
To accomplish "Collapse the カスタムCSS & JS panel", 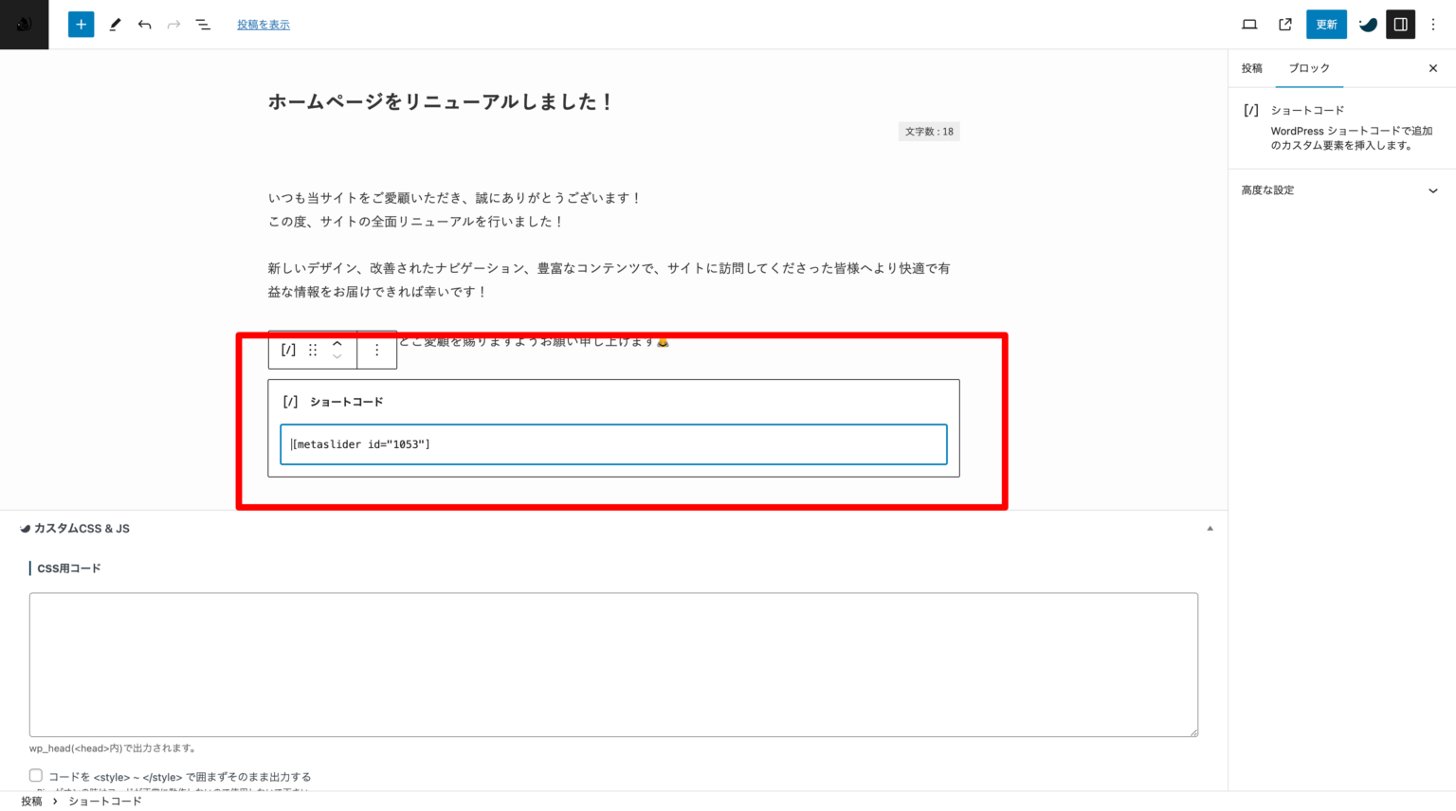I will [x=1210, y=528].
